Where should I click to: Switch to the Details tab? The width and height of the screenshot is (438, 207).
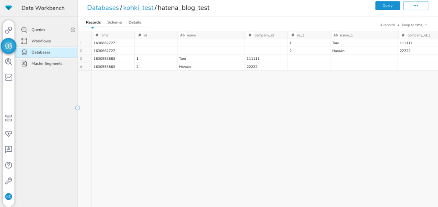pos(135,22)
